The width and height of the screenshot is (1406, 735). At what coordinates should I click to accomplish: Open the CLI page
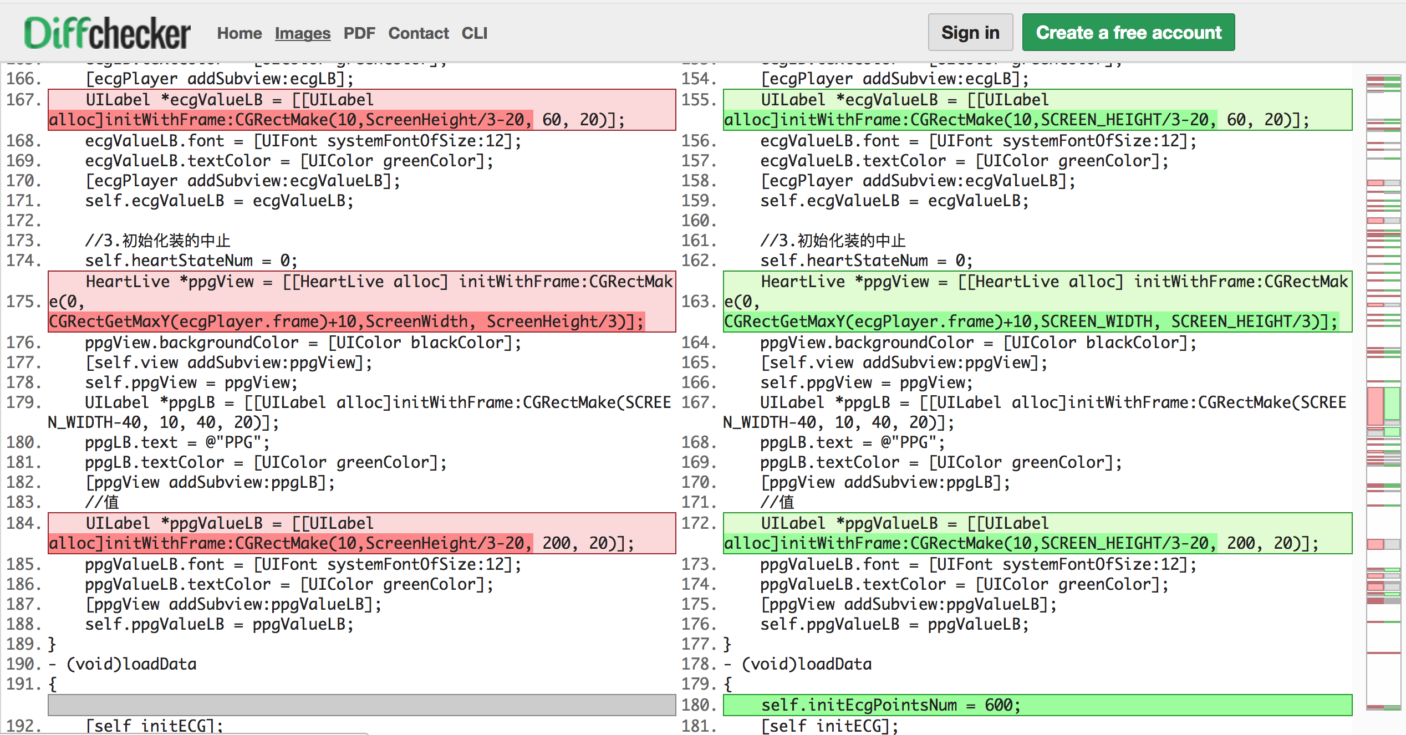point(474,33)
